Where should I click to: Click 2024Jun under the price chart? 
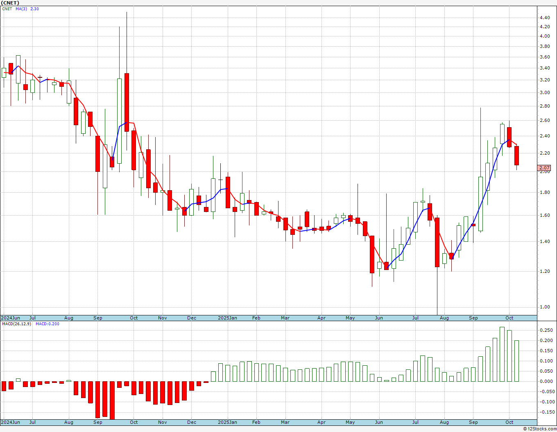coord(10,318)
